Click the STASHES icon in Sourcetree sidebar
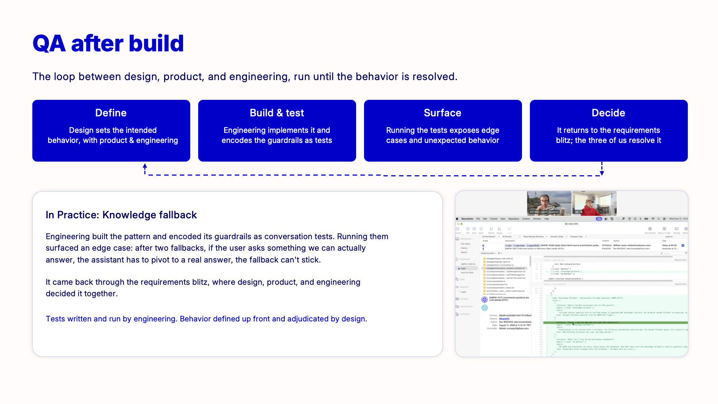Screen dimensions: 718x404 [457, 299]
